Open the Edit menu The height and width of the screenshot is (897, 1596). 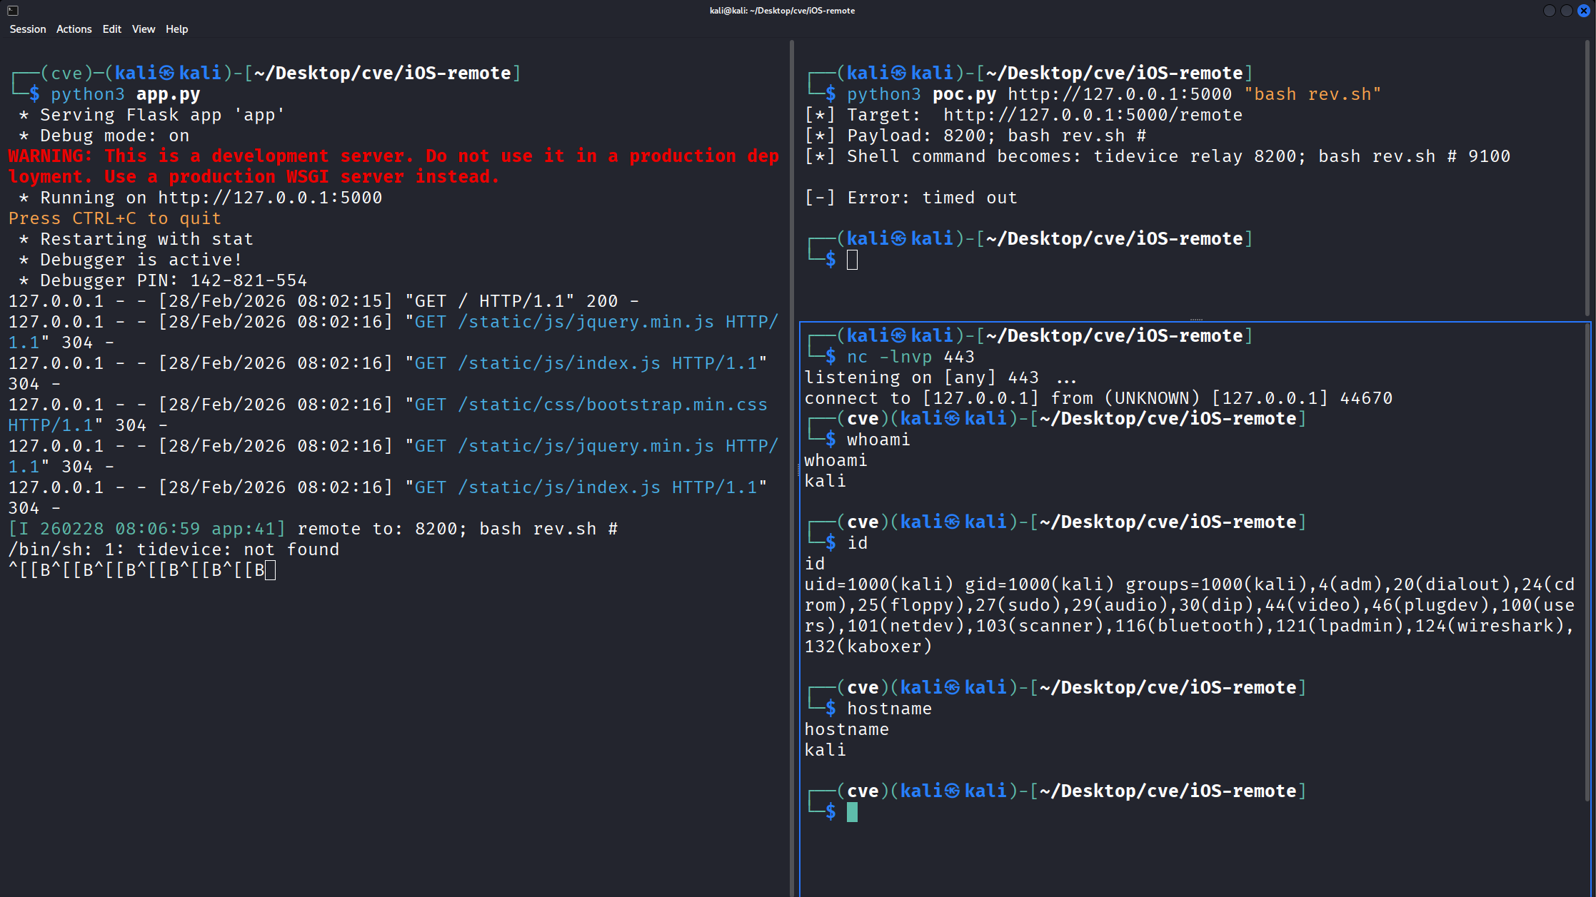click(111, 29)
